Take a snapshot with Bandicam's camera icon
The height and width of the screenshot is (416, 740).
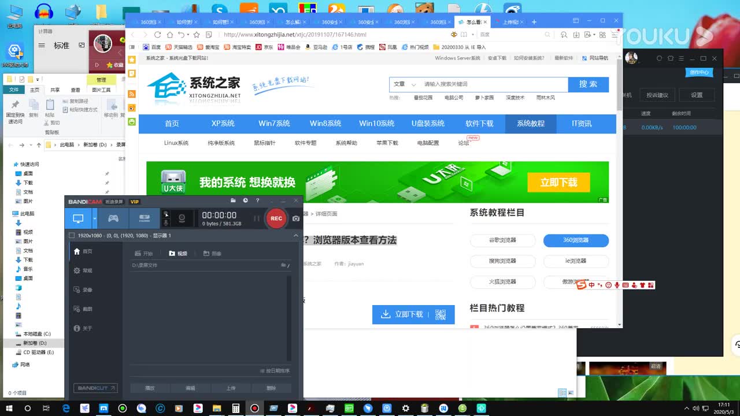pyautogui.click(x=296, y=219)
